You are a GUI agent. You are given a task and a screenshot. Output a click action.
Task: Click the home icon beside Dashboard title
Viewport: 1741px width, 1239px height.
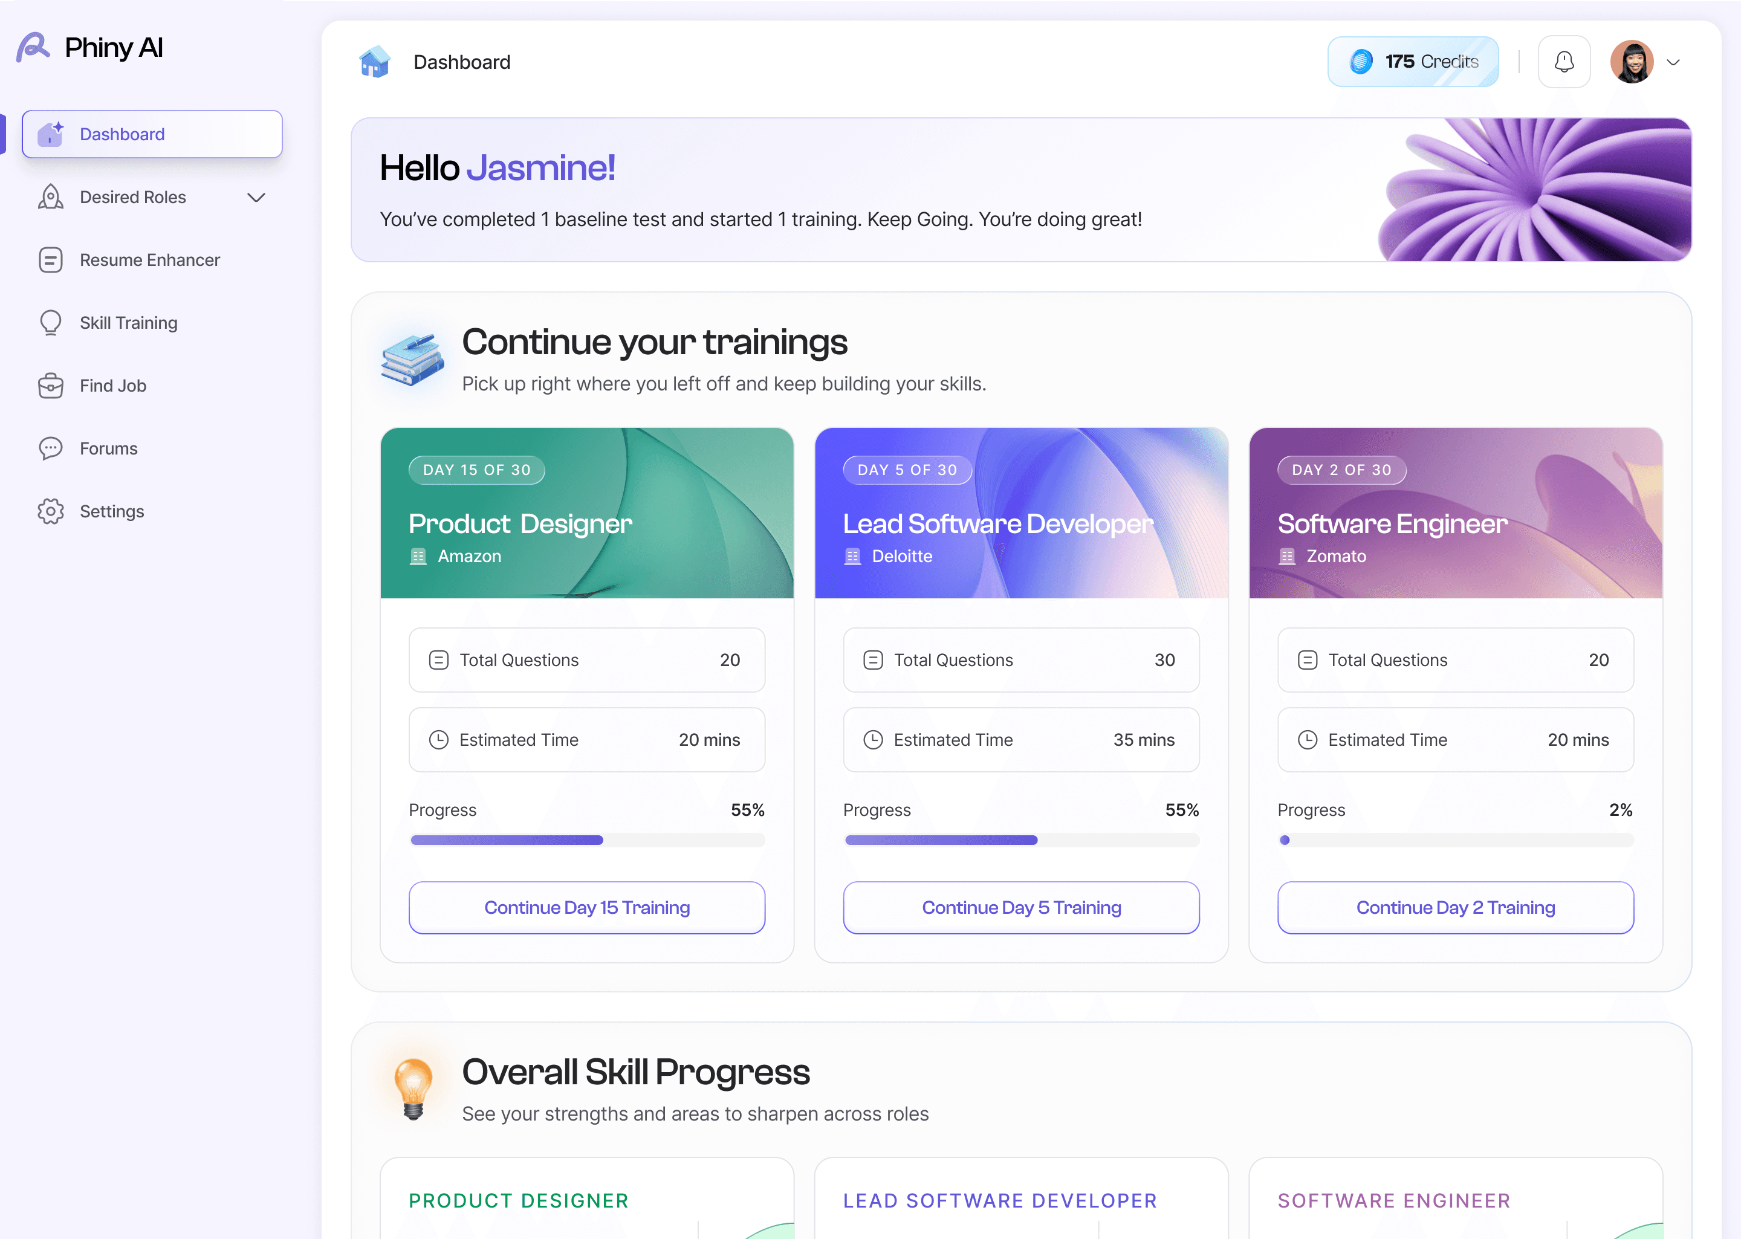tap(375, 62)
